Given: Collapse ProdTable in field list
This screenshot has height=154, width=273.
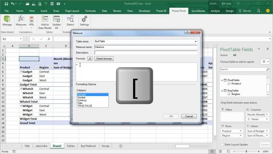Looking at the screenshot, I should point(222,80).
